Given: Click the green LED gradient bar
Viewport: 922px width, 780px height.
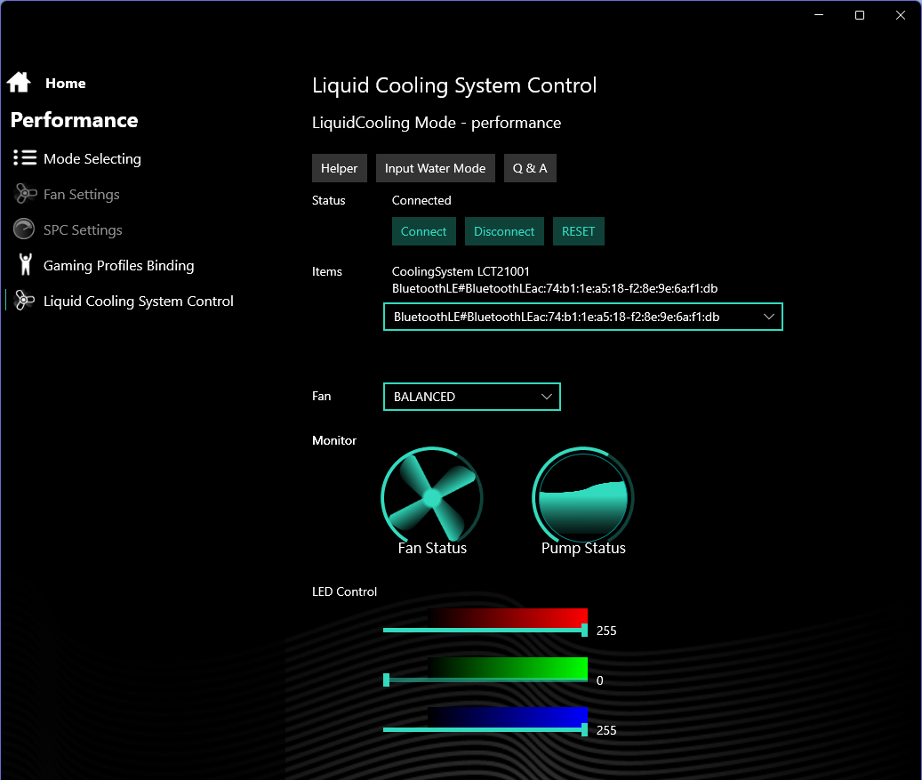Looking at the screenshot, I should coord(508,668).
